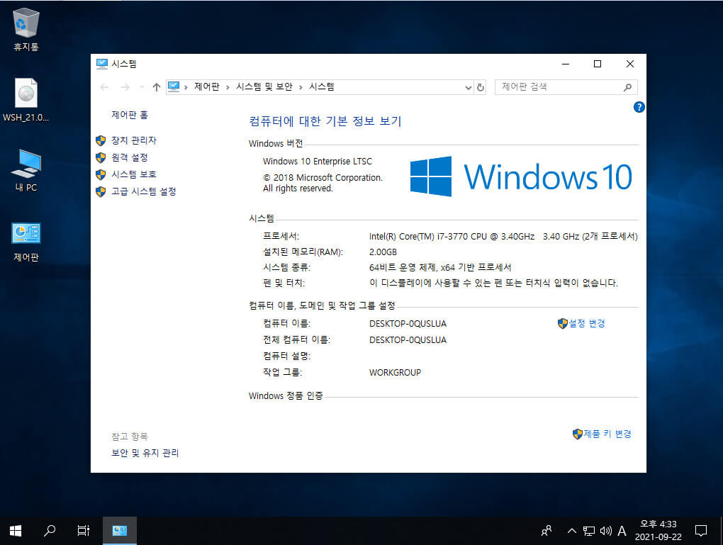Screen dimensions: 723x545
Task: Expand the address bar history dropdown
Action: [x=468, y=87]
